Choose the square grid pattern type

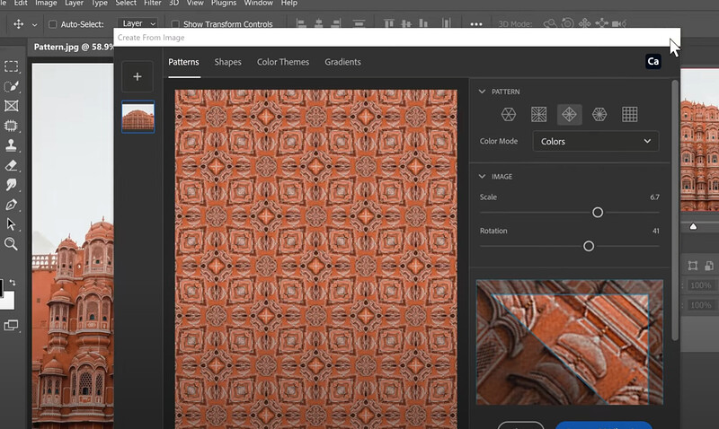pos(630,114)
